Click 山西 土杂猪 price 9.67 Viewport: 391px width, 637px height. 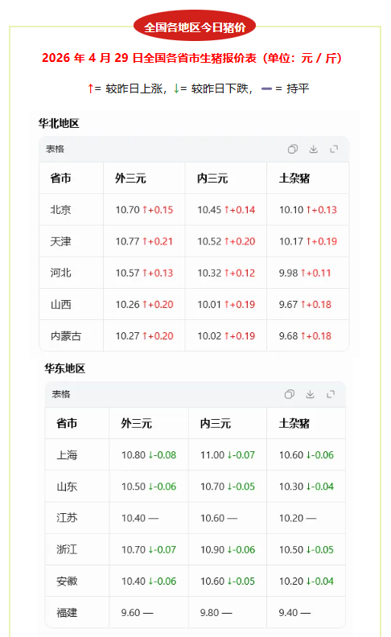point(288,304)
